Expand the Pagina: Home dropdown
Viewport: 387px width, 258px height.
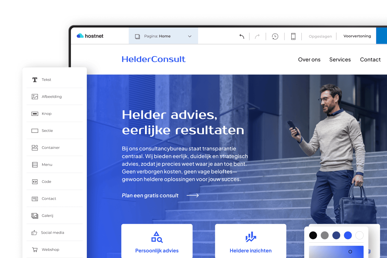click(x=163, y=36)
